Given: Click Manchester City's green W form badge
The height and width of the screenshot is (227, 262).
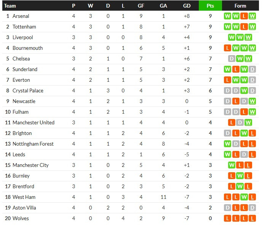Looking at the screenshot, I should (x=232, y=165).
